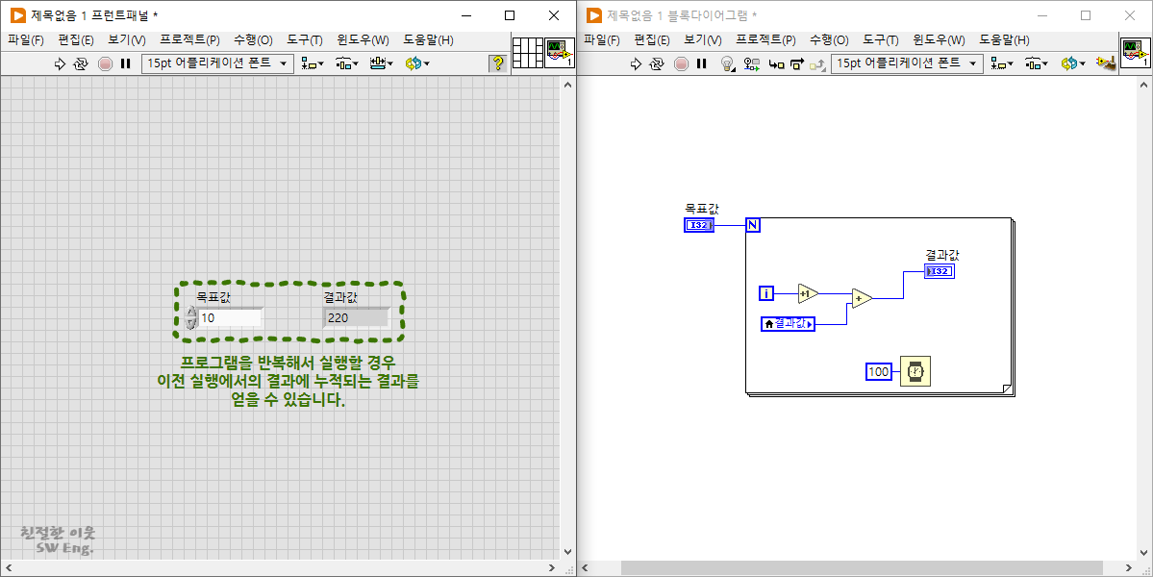This screenshot has height=577, width=1153.
Task: Select Wait (ms) timer function
Action: [x=915, y=371]
